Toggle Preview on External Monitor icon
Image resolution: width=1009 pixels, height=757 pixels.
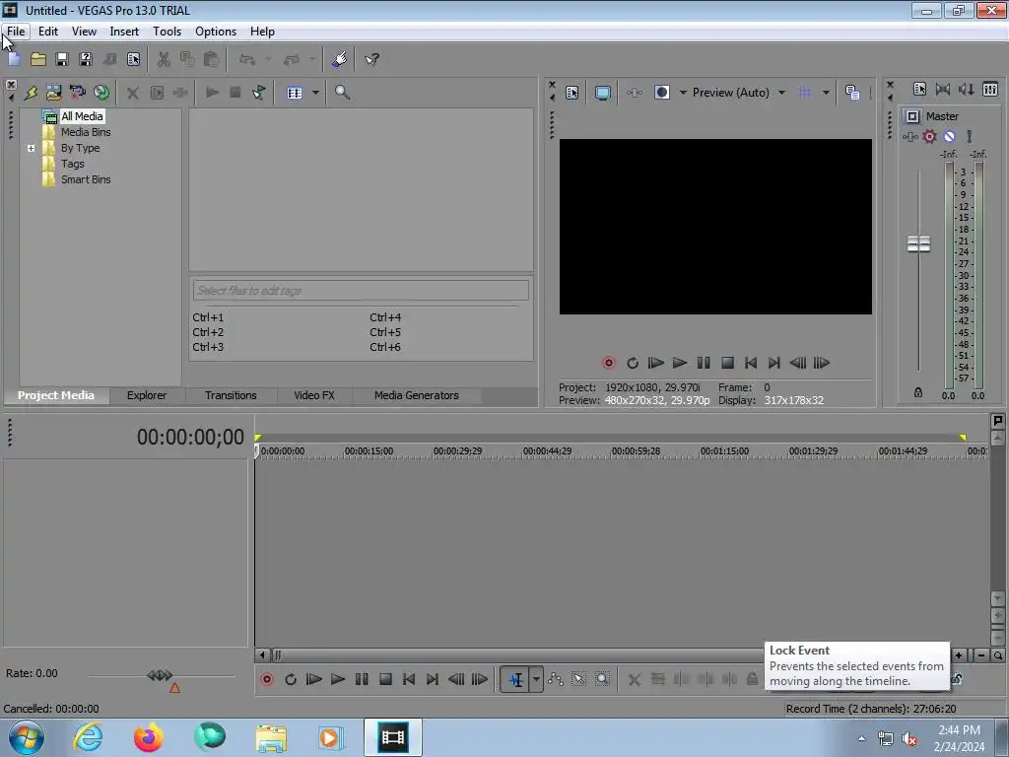point(602,93)
